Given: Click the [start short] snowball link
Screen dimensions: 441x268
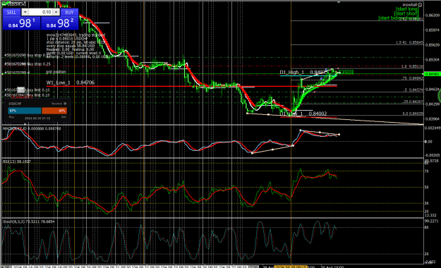Looking at the screenshot, I should pos(406,13).
